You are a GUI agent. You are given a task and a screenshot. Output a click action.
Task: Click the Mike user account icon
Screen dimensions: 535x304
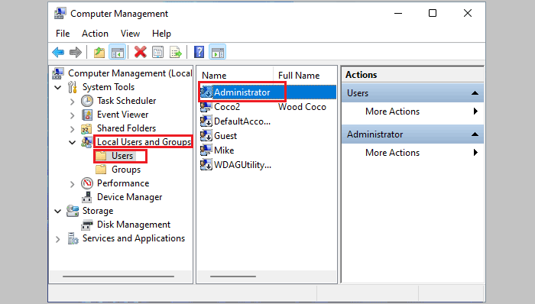206,150
